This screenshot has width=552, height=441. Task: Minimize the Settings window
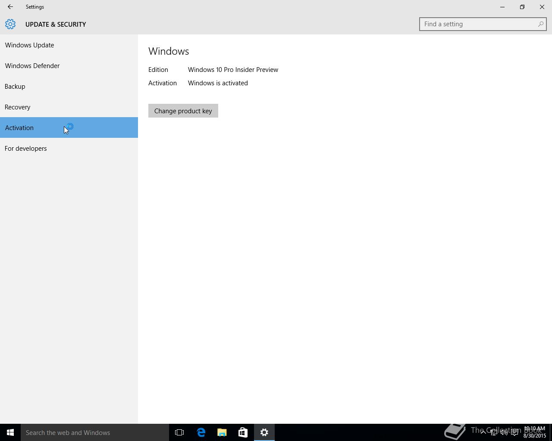(502, 7)
